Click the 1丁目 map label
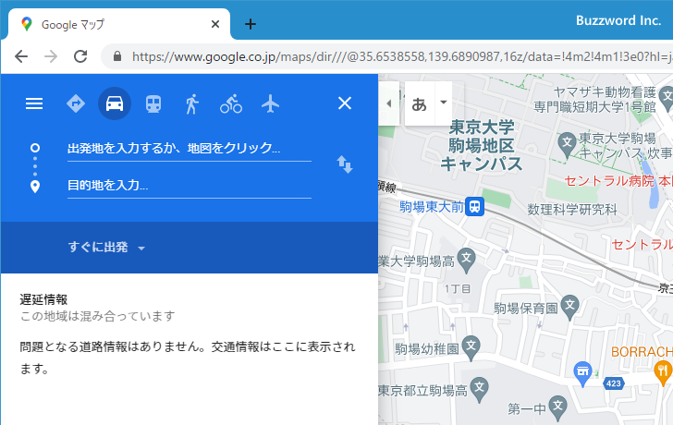This screenshot has width=673, height=425. click(x=458, y=288)
